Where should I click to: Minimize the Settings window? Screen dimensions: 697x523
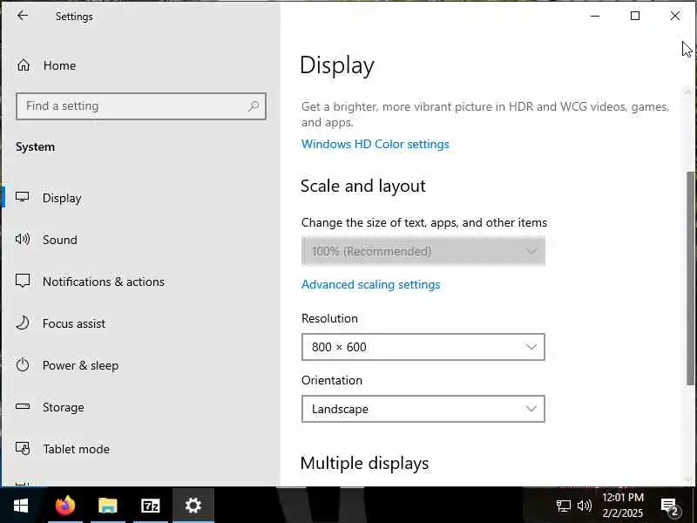pos(595,16)
